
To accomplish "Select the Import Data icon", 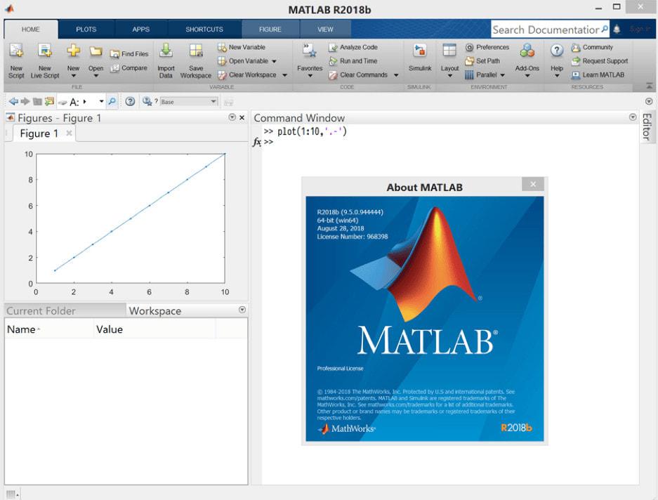I will [166, 61].
